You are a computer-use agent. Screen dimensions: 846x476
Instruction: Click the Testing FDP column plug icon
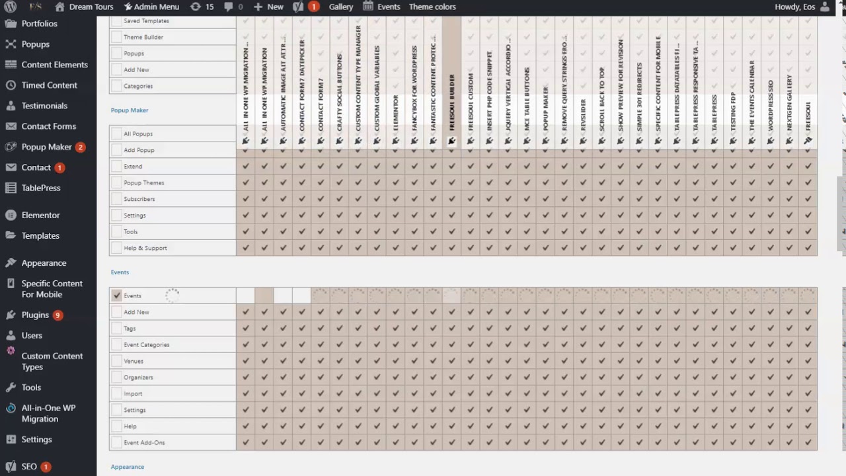coord(733,141)
